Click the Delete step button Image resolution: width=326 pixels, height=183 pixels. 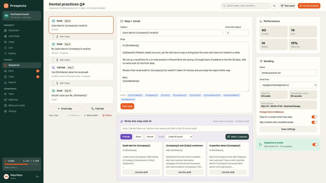(x=107, y=115)
